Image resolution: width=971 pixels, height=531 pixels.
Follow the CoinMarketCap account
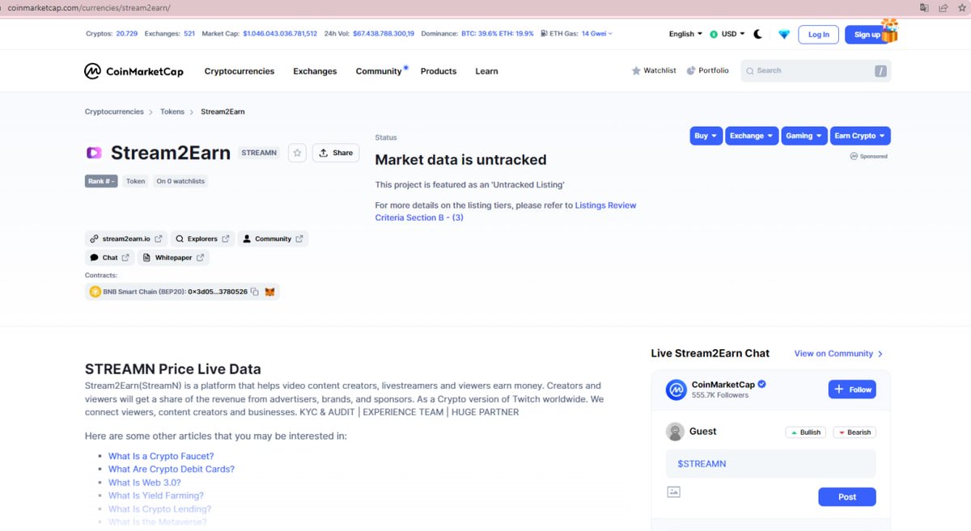[852, 390]
